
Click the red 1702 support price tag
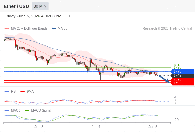(x=182, y=83)
